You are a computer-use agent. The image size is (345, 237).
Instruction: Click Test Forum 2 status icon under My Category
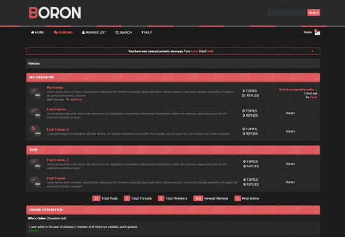(x=35, y=131)
